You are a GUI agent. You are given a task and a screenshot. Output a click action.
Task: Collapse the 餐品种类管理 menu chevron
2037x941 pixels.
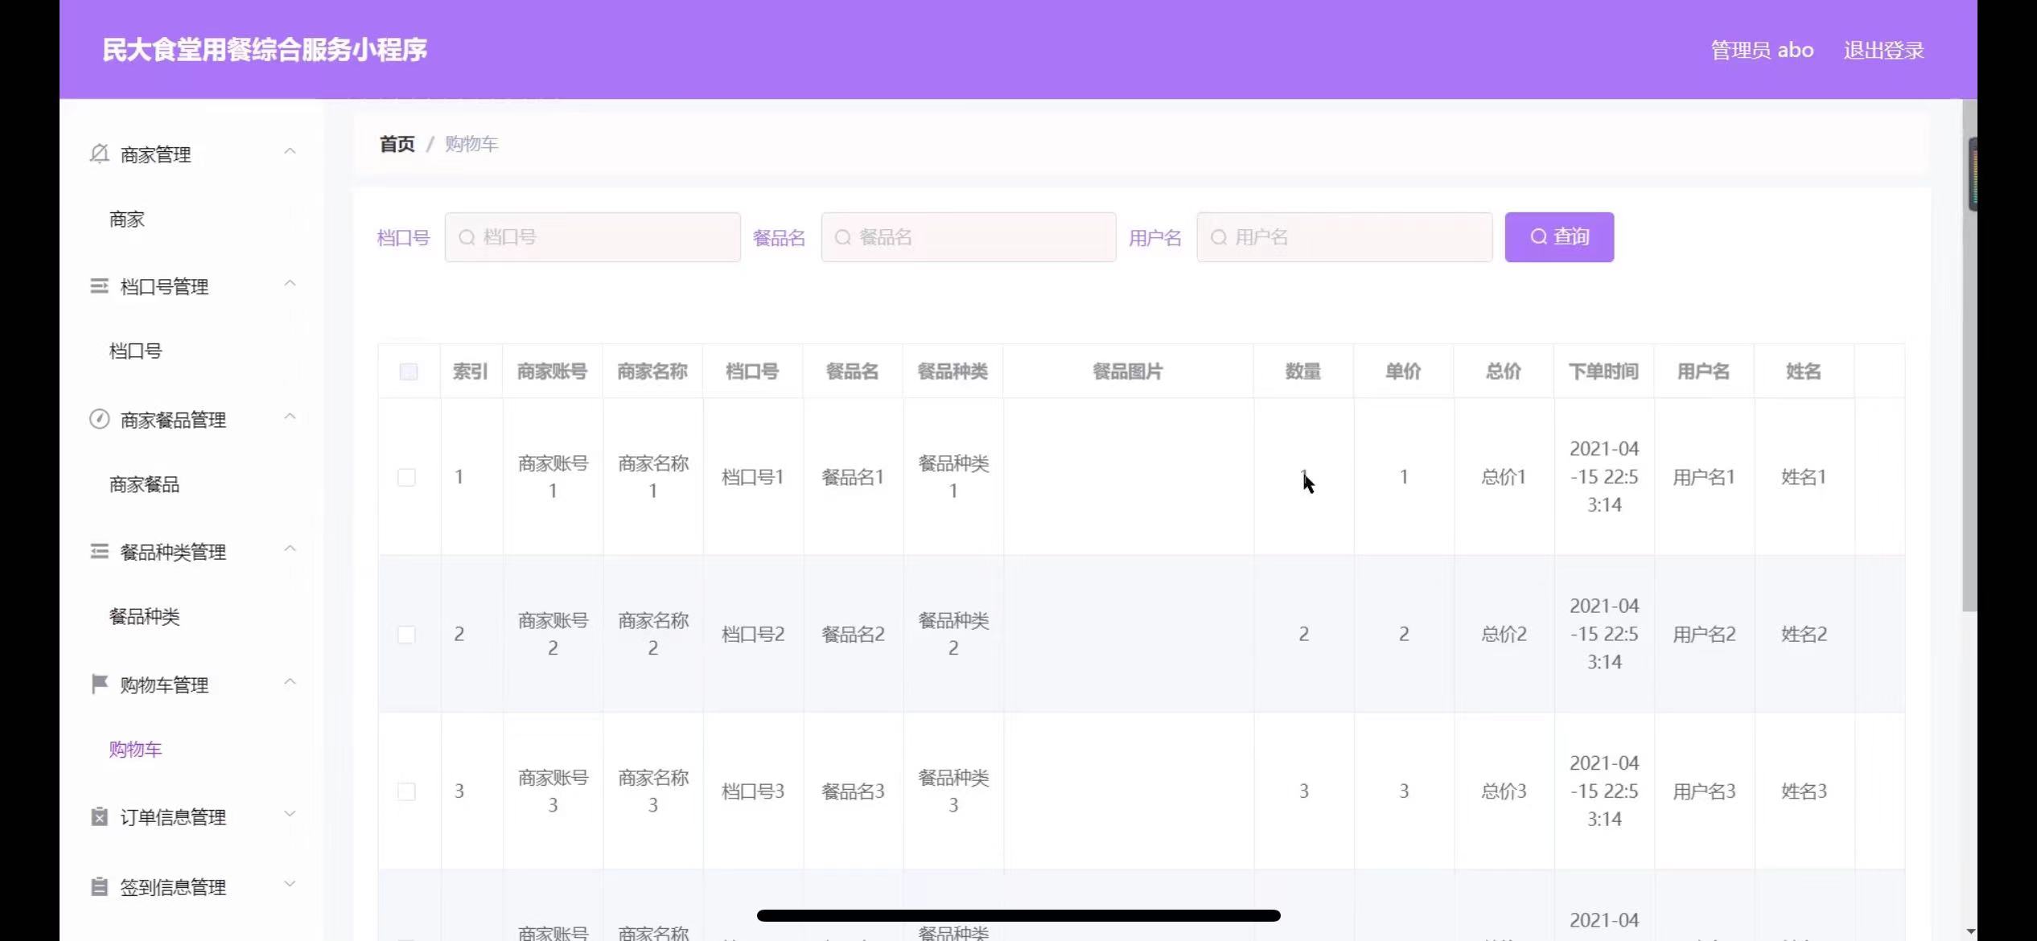290,549
